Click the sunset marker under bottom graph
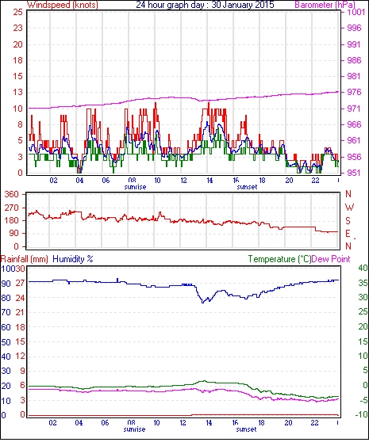Image resolution: width=369 pixels, height=446 pixels. pos(246,429)
